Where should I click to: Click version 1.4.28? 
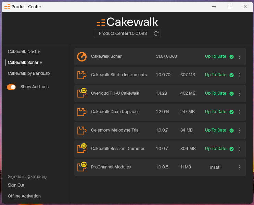pos(162,93)
